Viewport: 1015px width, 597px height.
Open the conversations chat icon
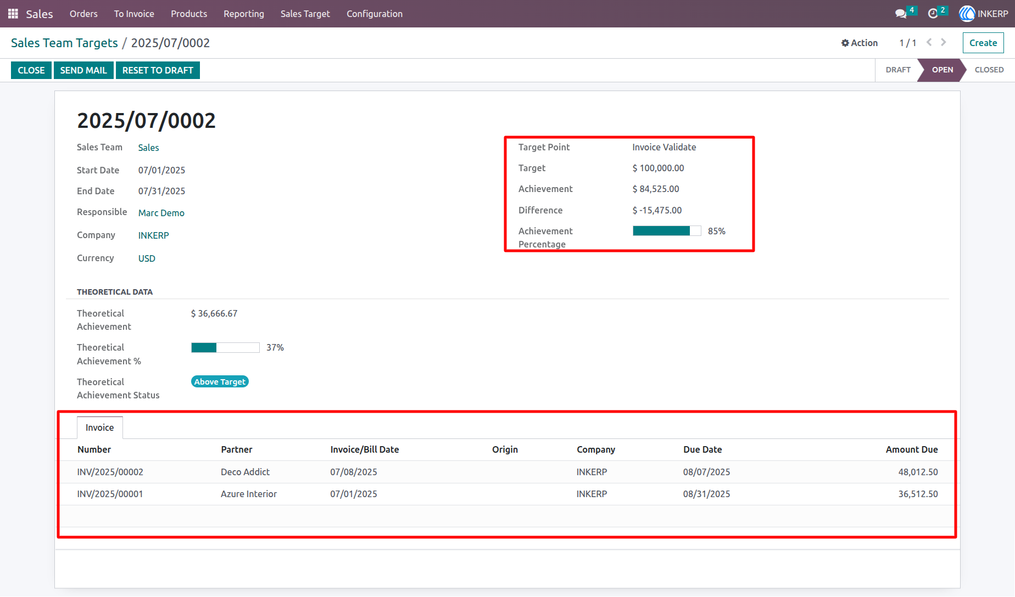(x=901, y=14)
